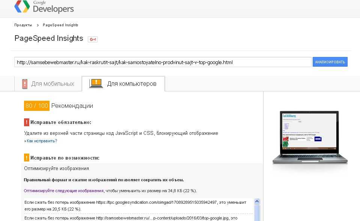
Task: Open the "PageSpeed Insights" breadcrumb link
Action: click(60, 25)
